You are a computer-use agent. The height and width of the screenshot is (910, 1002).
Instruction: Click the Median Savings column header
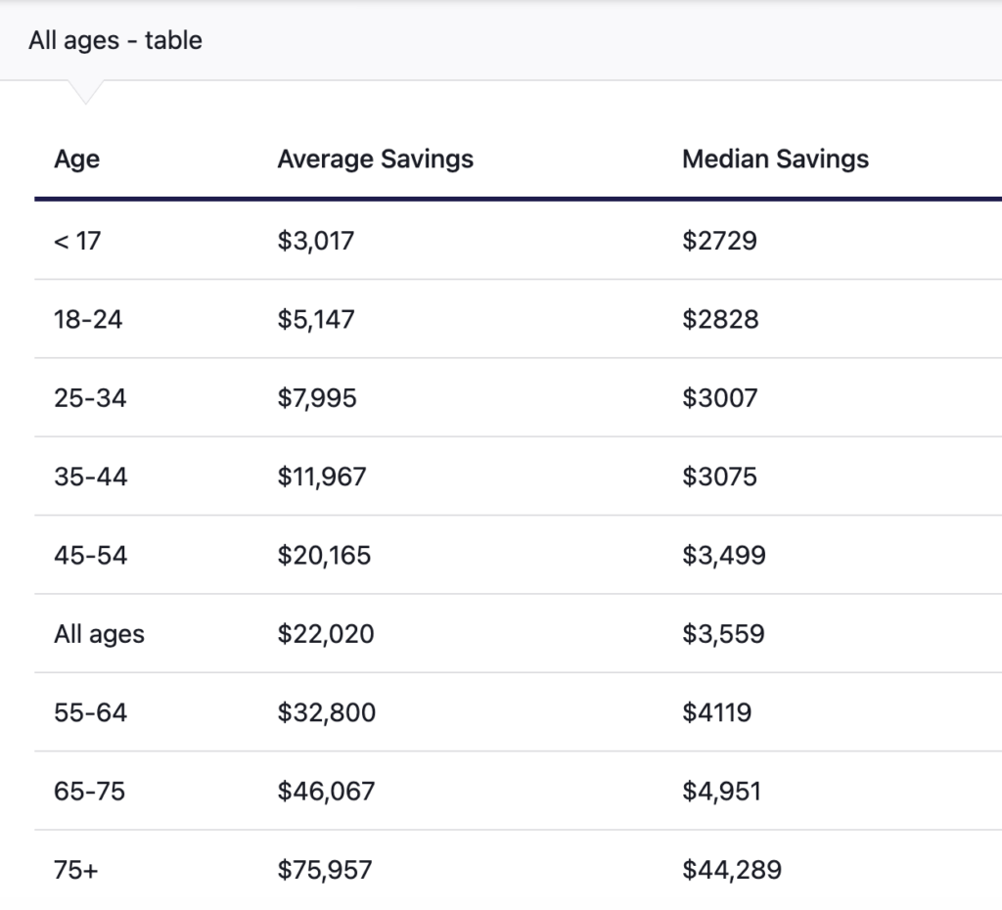point(775,159)
